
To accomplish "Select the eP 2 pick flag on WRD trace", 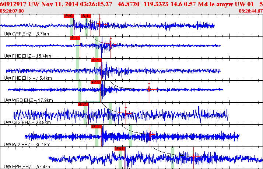I will point(96,82).
